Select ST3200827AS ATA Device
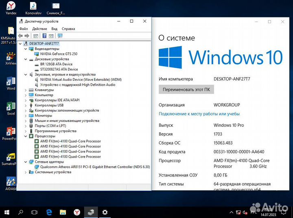Viewport: 293px width, 218px height. [59, 69]
